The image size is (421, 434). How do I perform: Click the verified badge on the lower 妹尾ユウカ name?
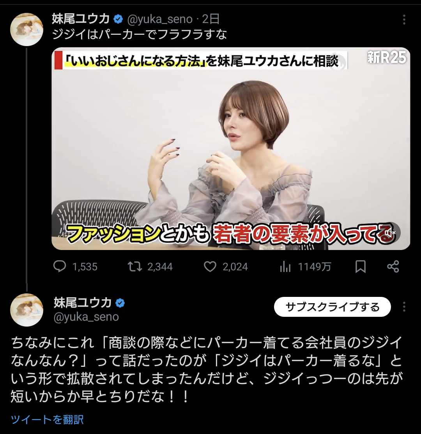pos(120,303)
